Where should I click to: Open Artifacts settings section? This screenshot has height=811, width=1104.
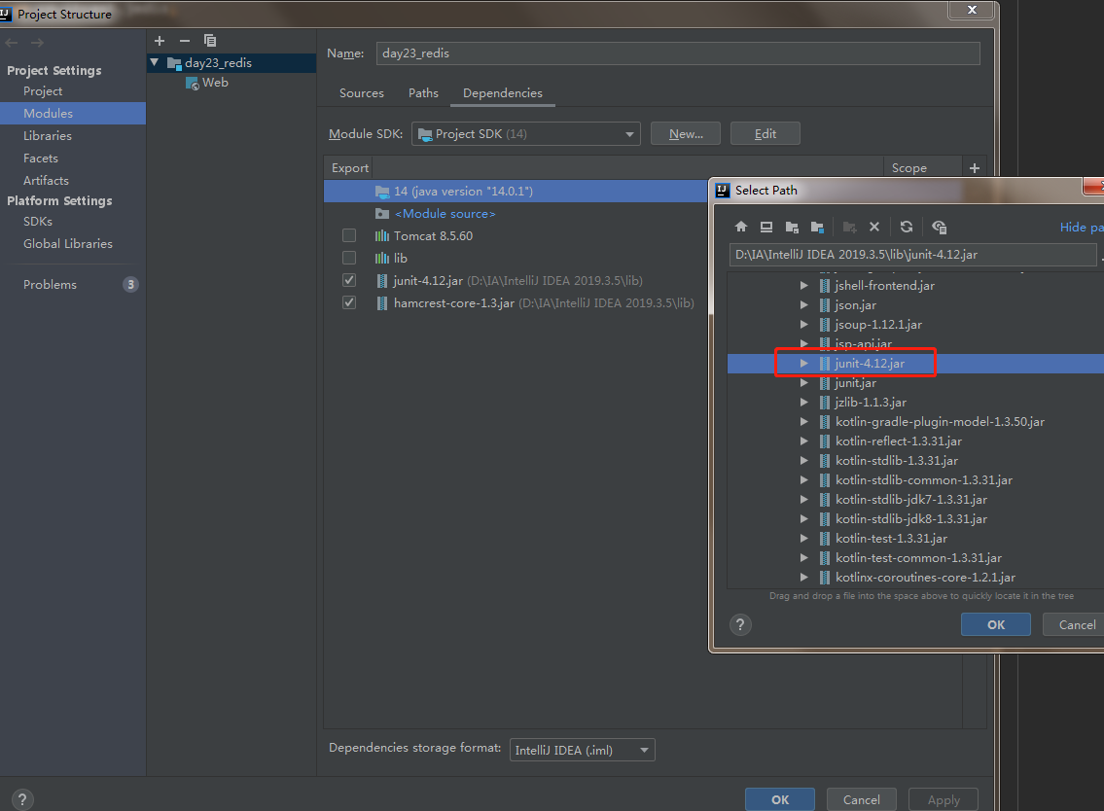point(46,180)
